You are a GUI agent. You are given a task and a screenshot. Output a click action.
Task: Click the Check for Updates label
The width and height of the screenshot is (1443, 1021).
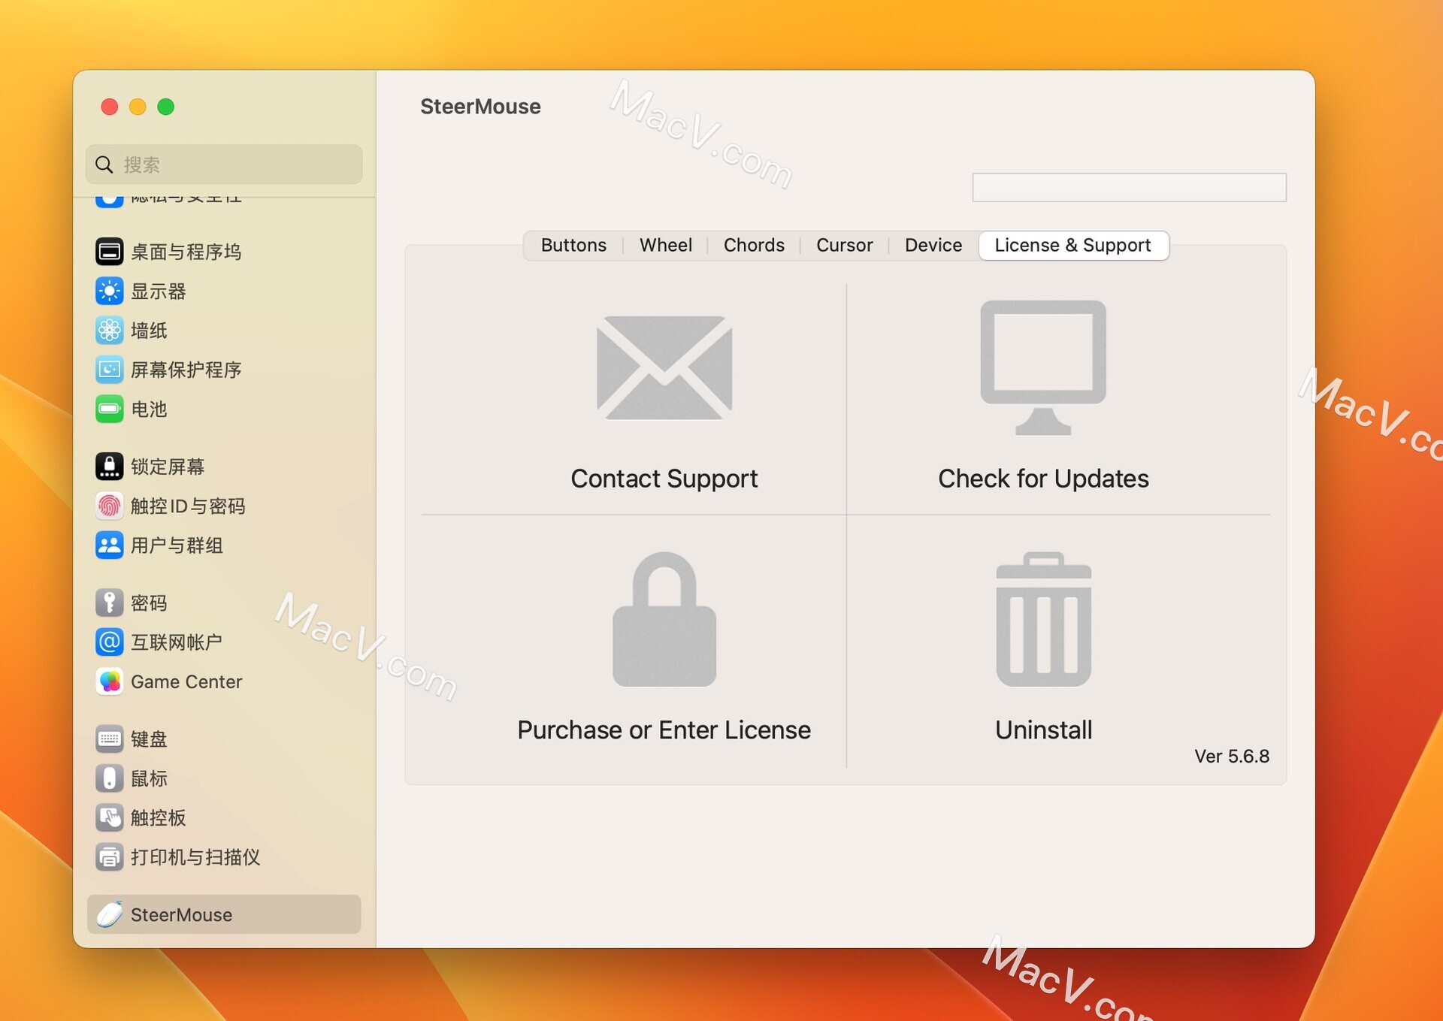[x=1043, y=479]
